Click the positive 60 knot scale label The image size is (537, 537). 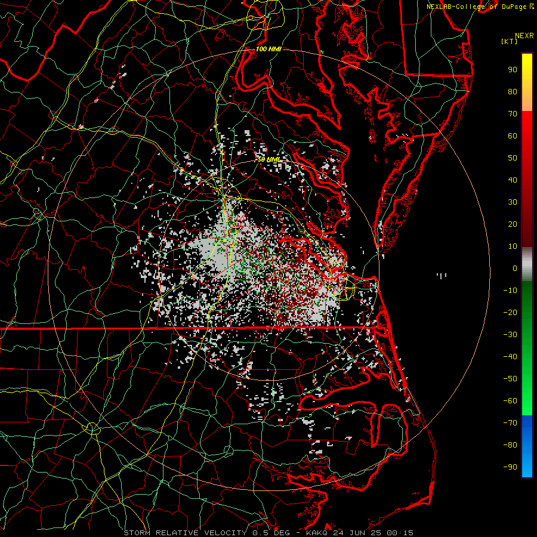point(513,135)
